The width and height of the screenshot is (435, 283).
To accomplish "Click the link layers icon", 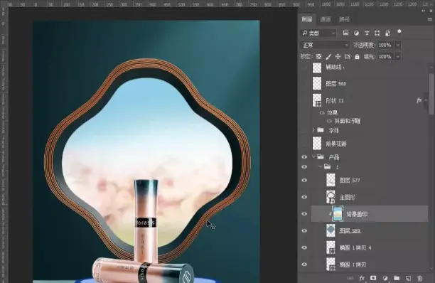I will pos(350,278).
